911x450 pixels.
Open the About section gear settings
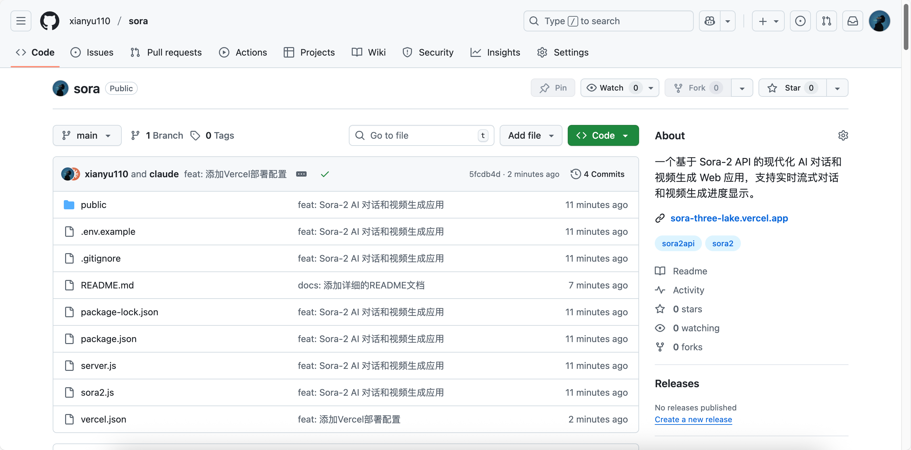point(843,135)
